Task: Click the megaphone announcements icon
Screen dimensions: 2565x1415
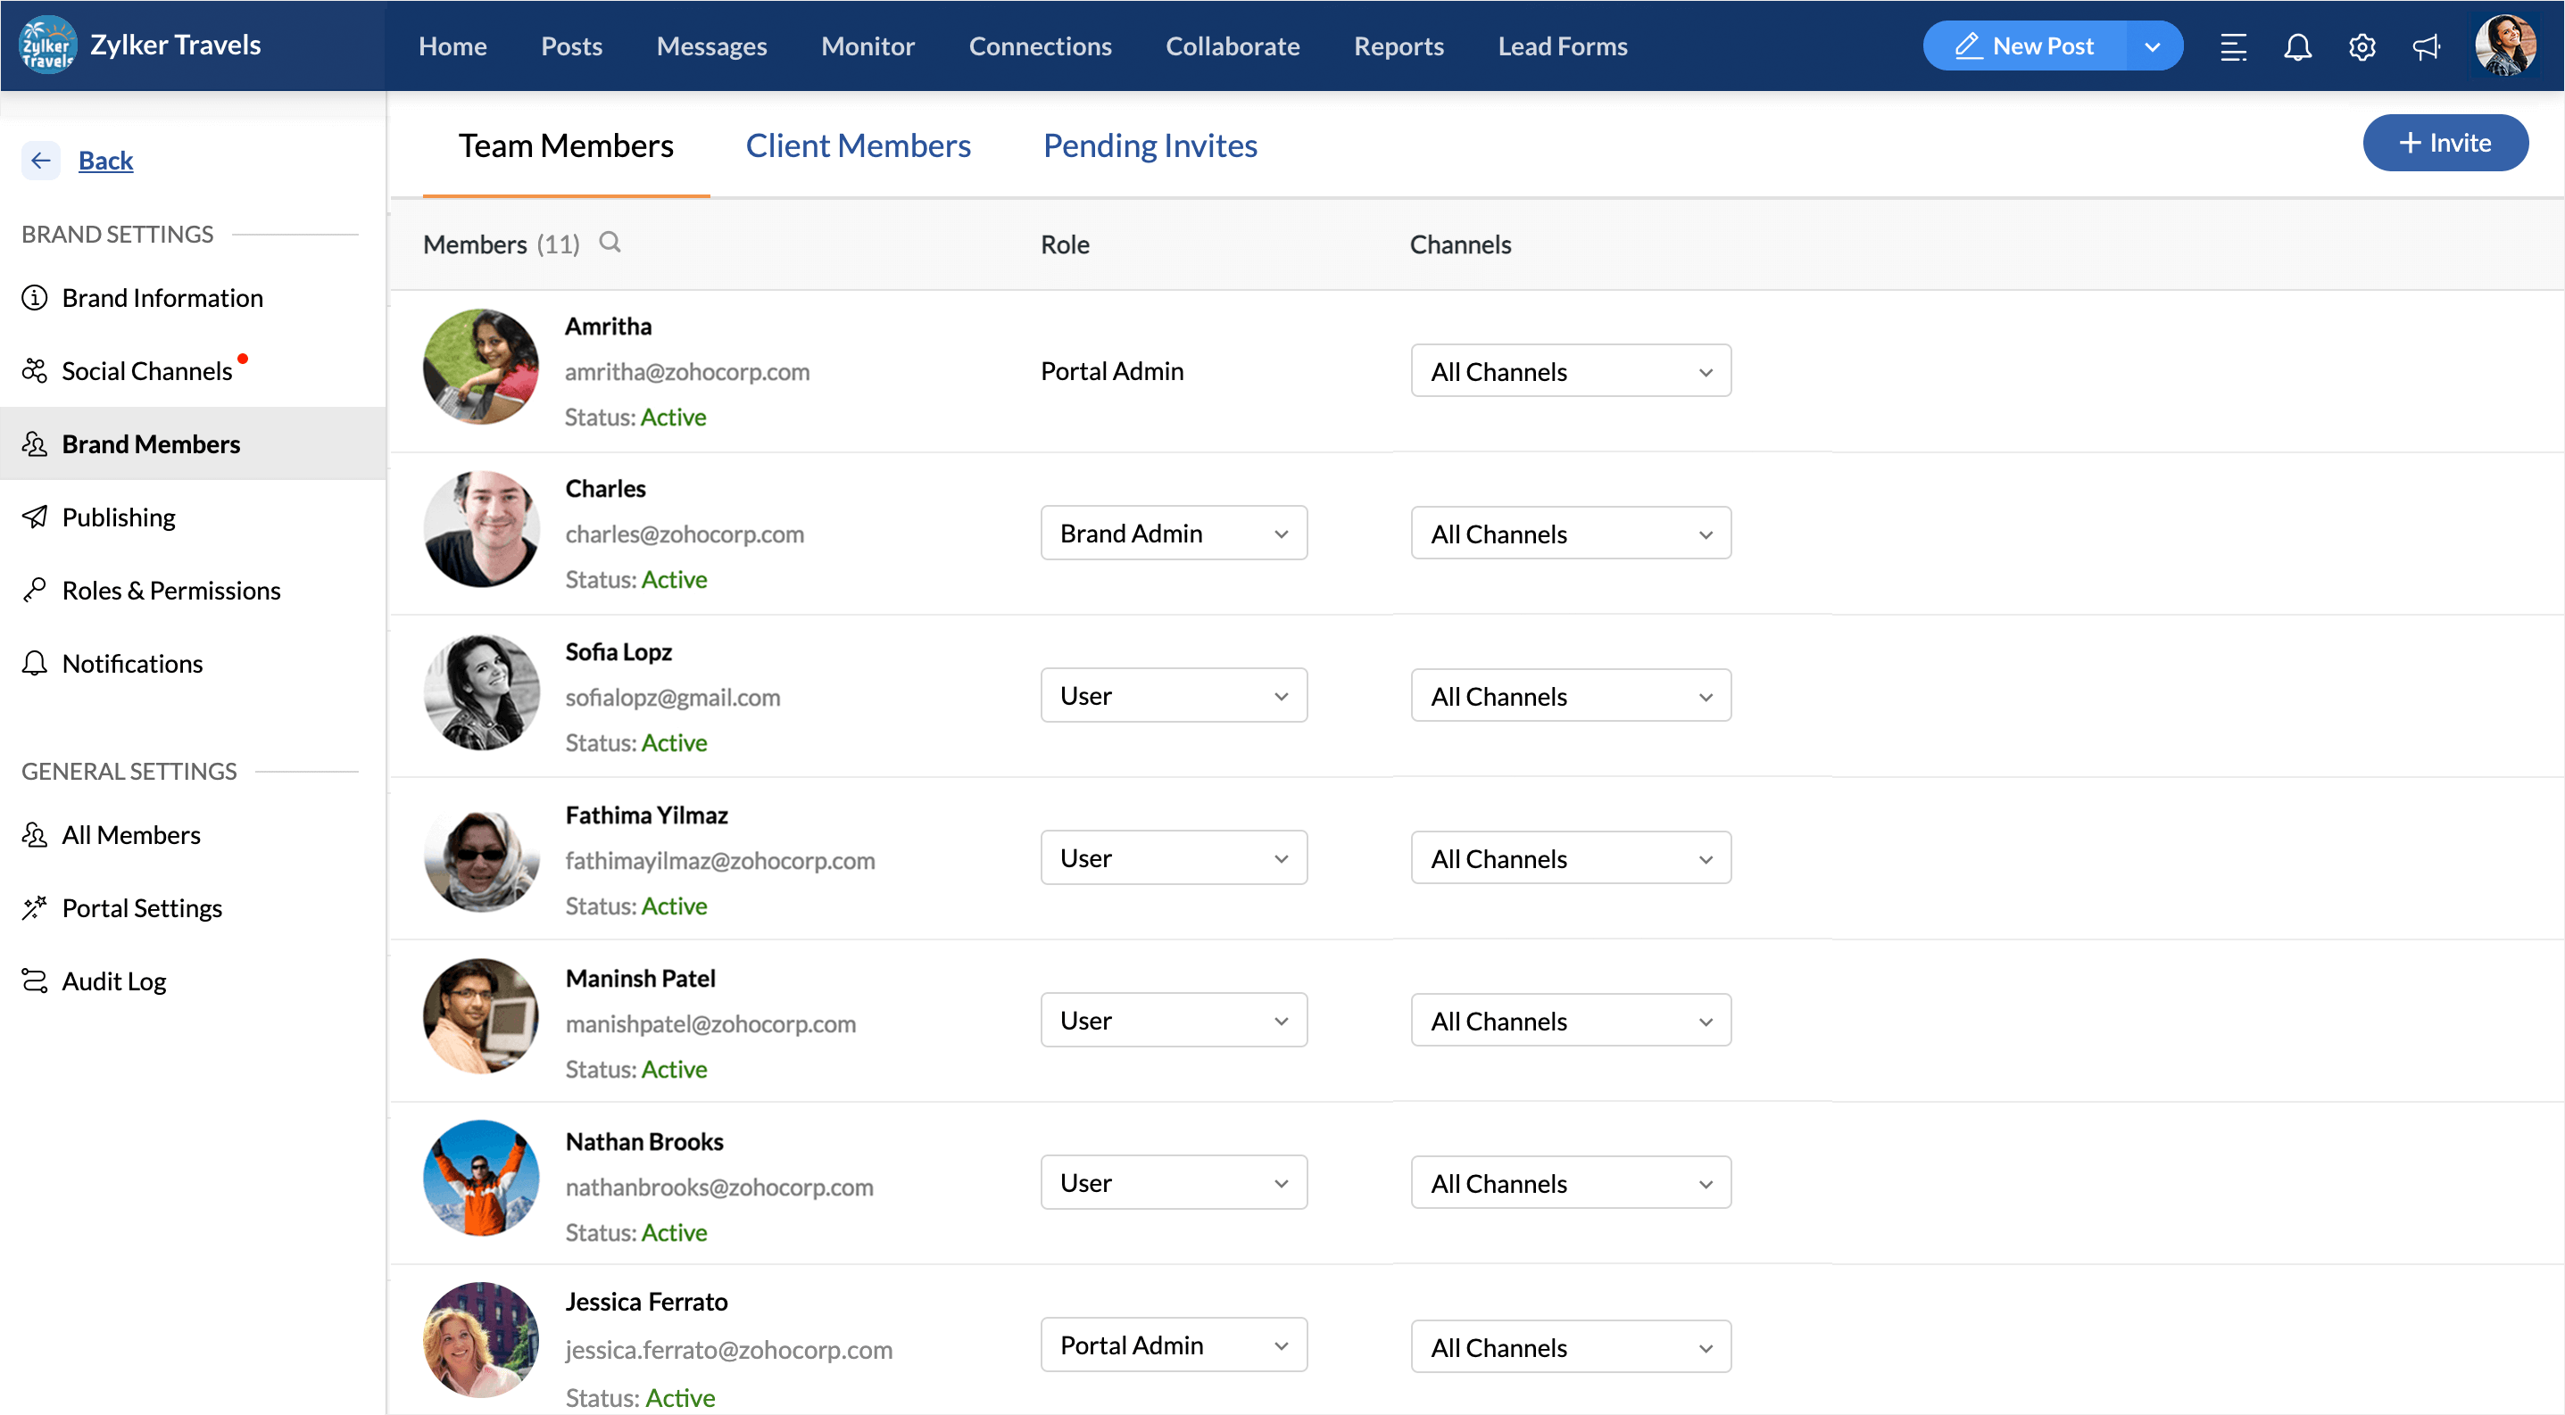Action: [2427, 46]
